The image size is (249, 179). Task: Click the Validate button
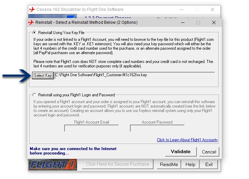(x=181, y=151)
